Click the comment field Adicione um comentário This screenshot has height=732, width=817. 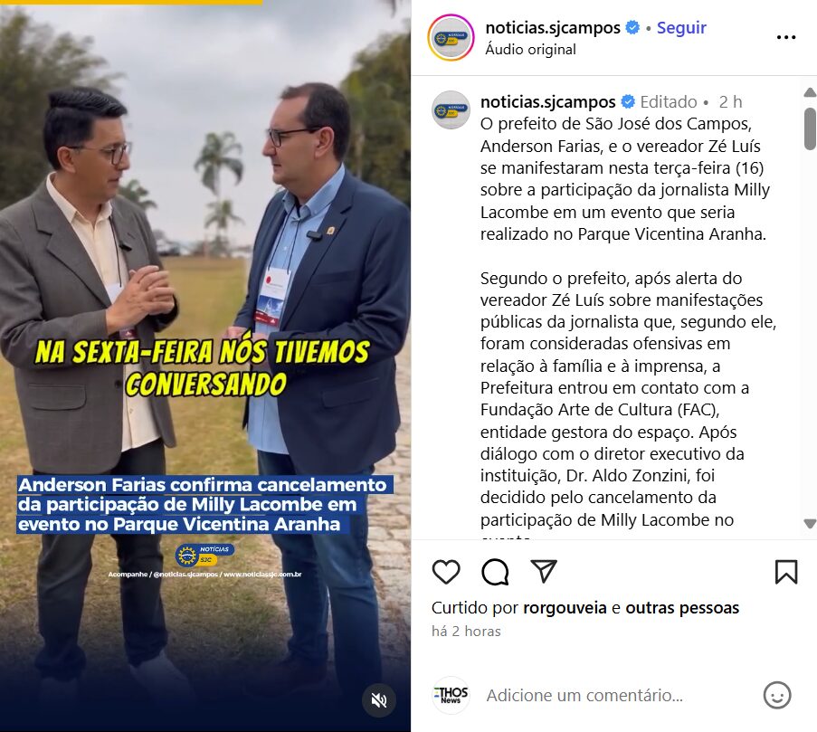pyautogui.click(x=584, y=696)
